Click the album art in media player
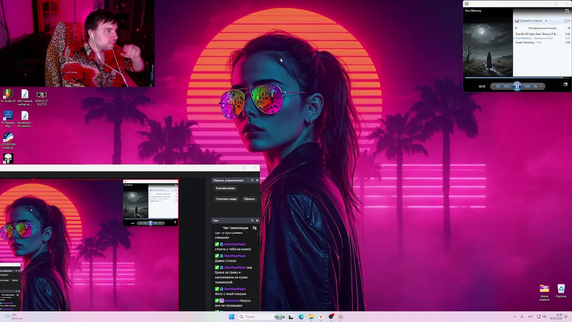This screenshot has height=322, width=572. click(488, 50)
